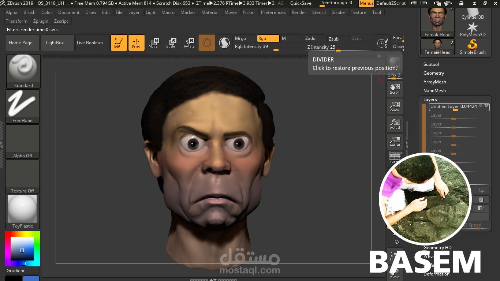Click the QuickSave button

(301, 3)
